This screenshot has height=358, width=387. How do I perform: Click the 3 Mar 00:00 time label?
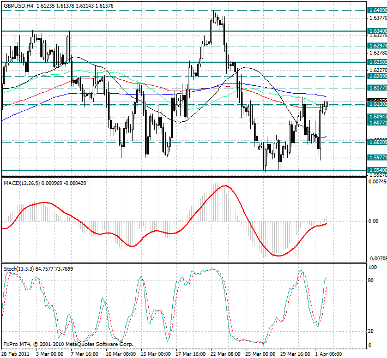pos(50,354)
